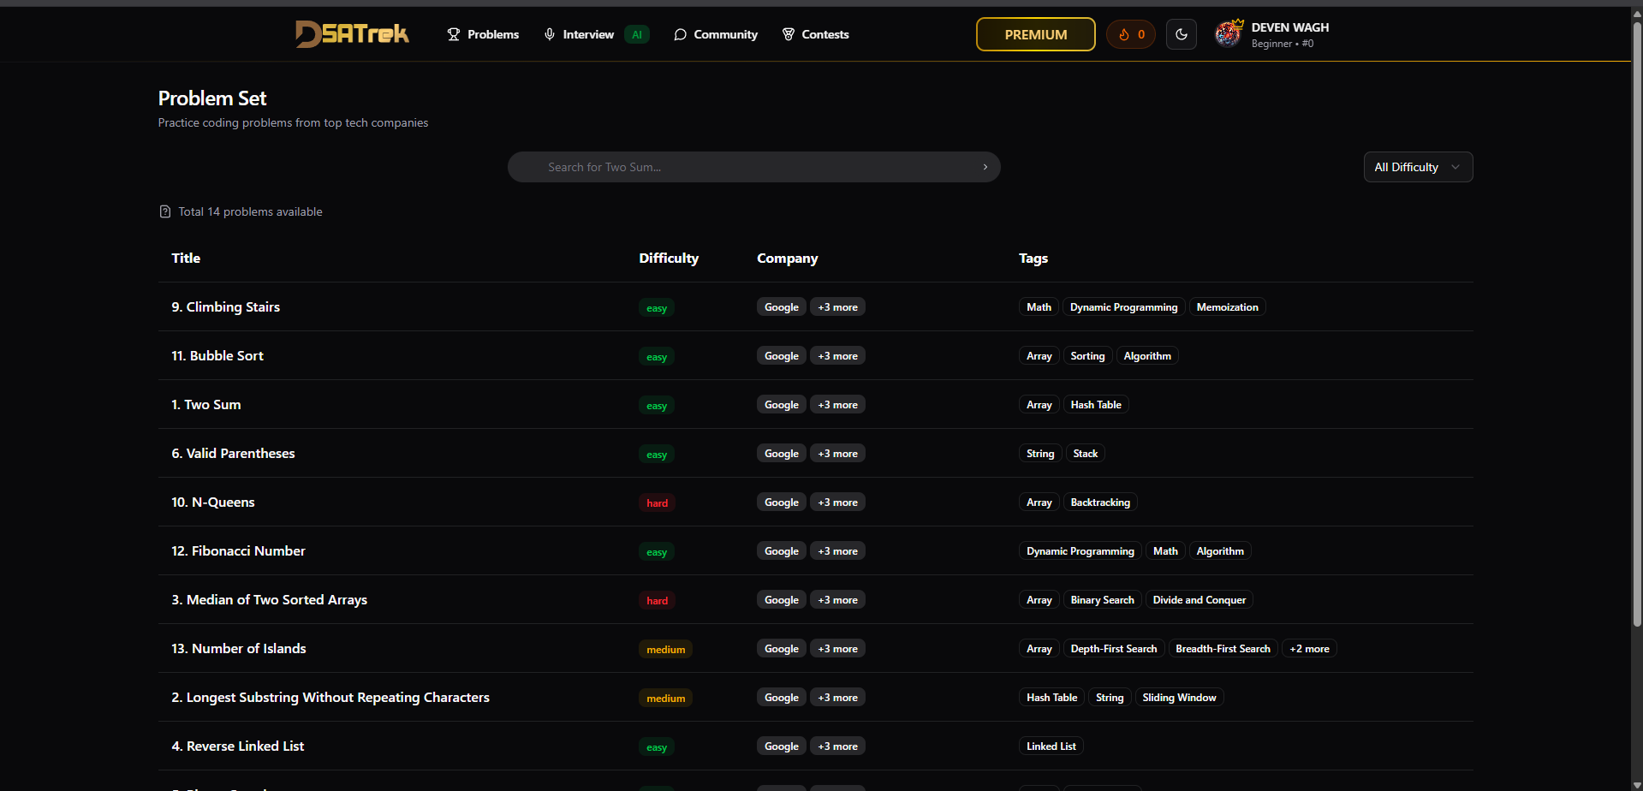
Task: Click the Depth-First Search tag
Action: click(x=1113, y=648)
